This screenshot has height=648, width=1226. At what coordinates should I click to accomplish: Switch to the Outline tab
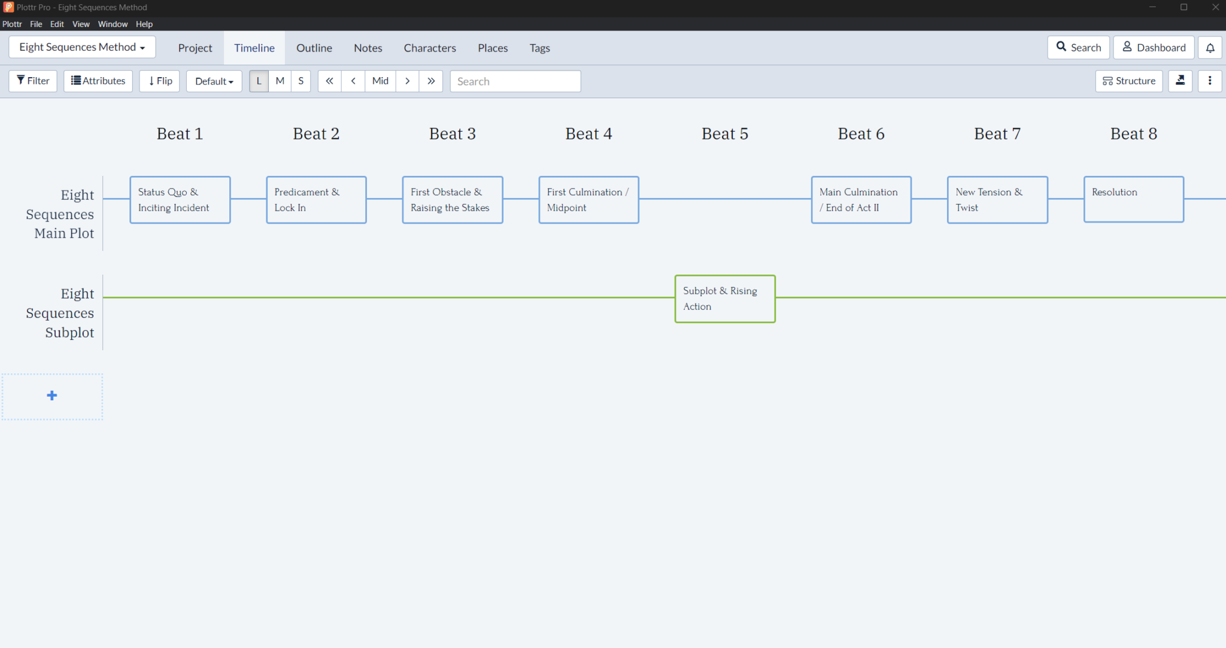pyautogui.click(x=314, y=48)
